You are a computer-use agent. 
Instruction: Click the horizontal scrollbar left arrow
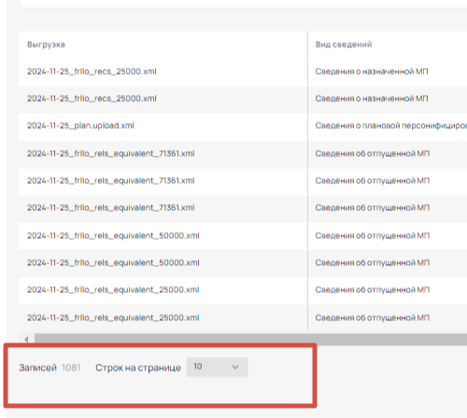(26, 339)
